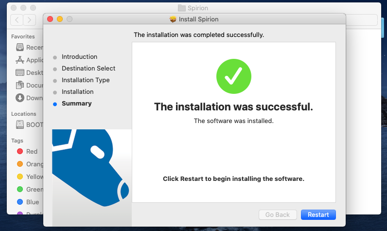Click the Finder forward navigation arrow
Viewport: 387px width, 231px height.
click(30, 20)
